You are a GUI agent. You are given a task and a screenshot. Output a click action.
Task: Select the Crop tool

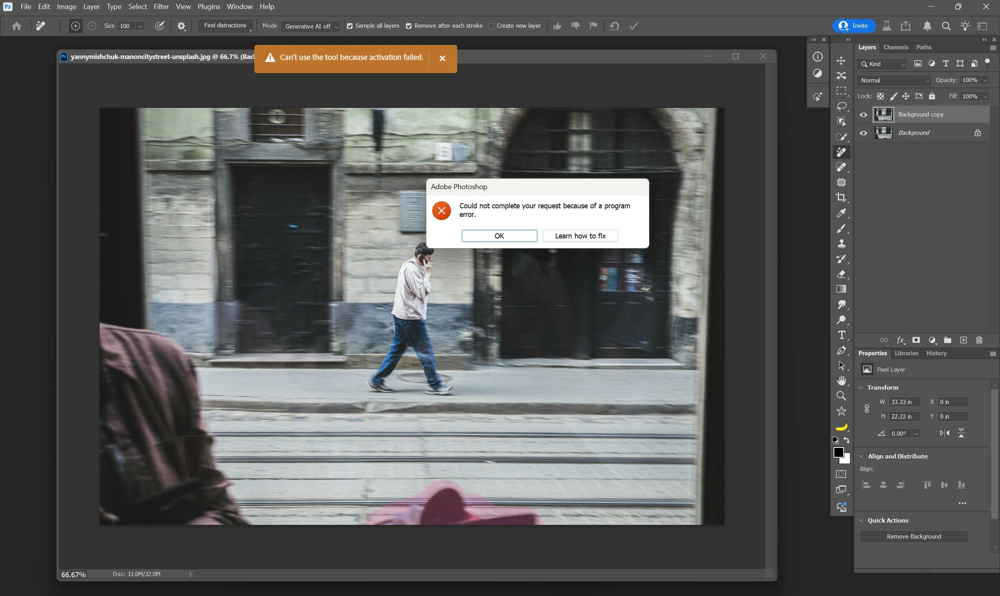(x=841, y=197)
